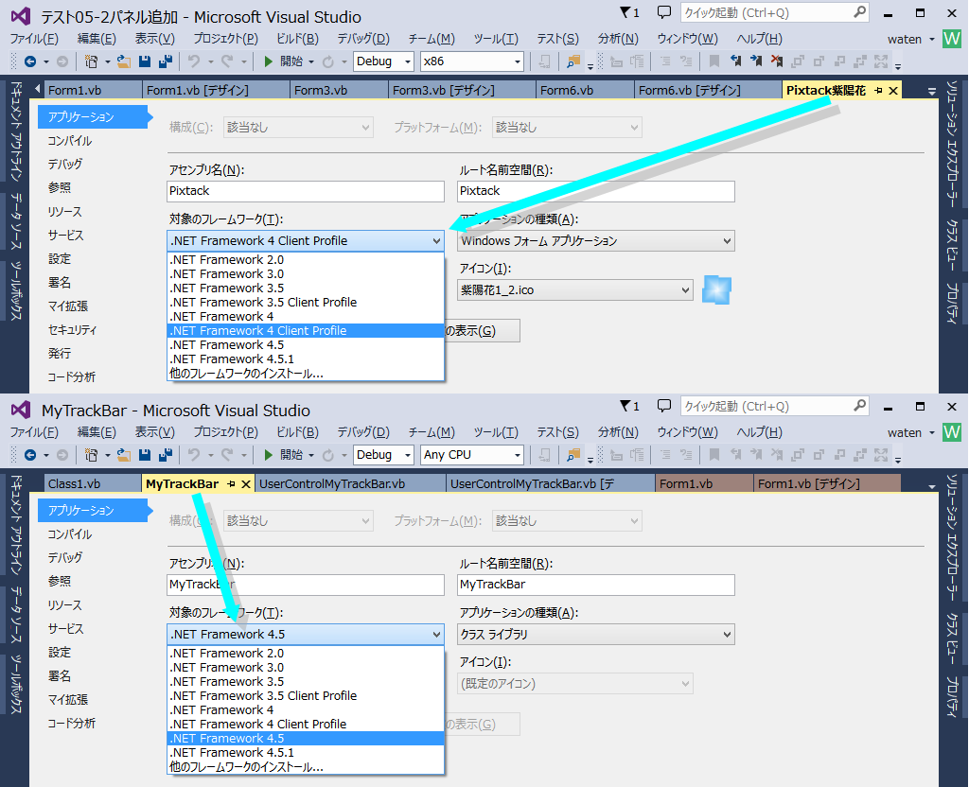
Task: Click Undo icon in top window toolbar
Action: click(x=194, y=61)
